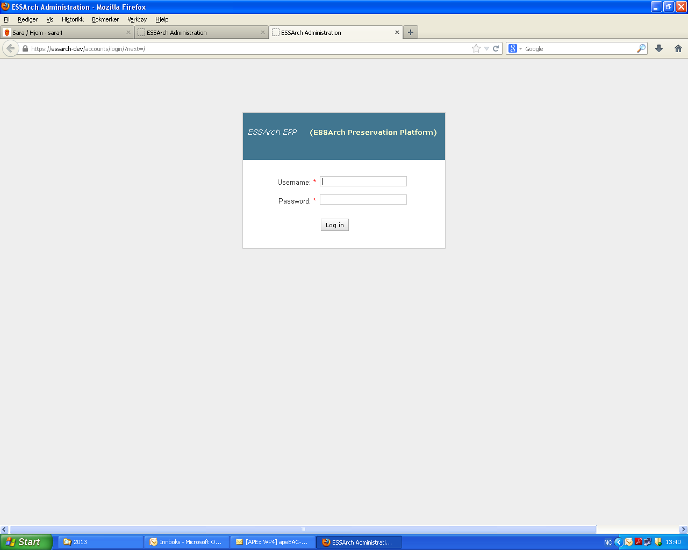Switch to the Sara / Hjem - sara4 tab
The height and width of the screenshot is (550, 688).
coord(67,32)
